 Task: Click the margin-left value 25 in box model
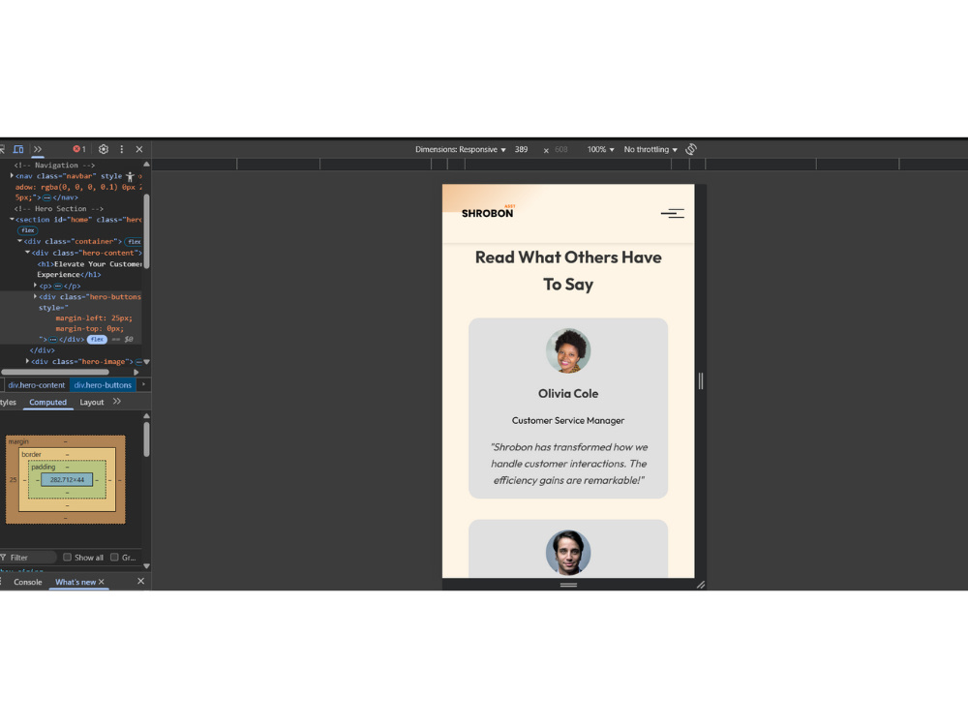[x=13, y=480]
